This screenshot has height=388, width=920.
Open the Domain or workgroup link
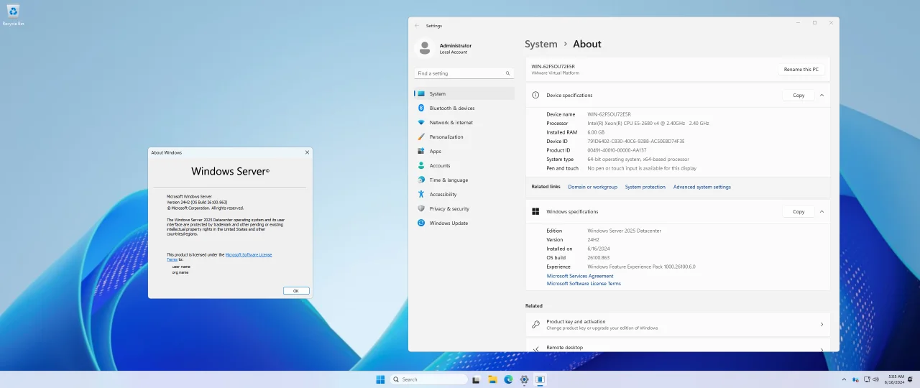592,187
